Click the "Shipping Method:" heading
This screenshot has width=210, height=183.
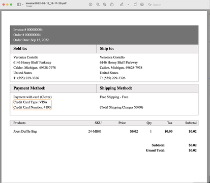116,88
